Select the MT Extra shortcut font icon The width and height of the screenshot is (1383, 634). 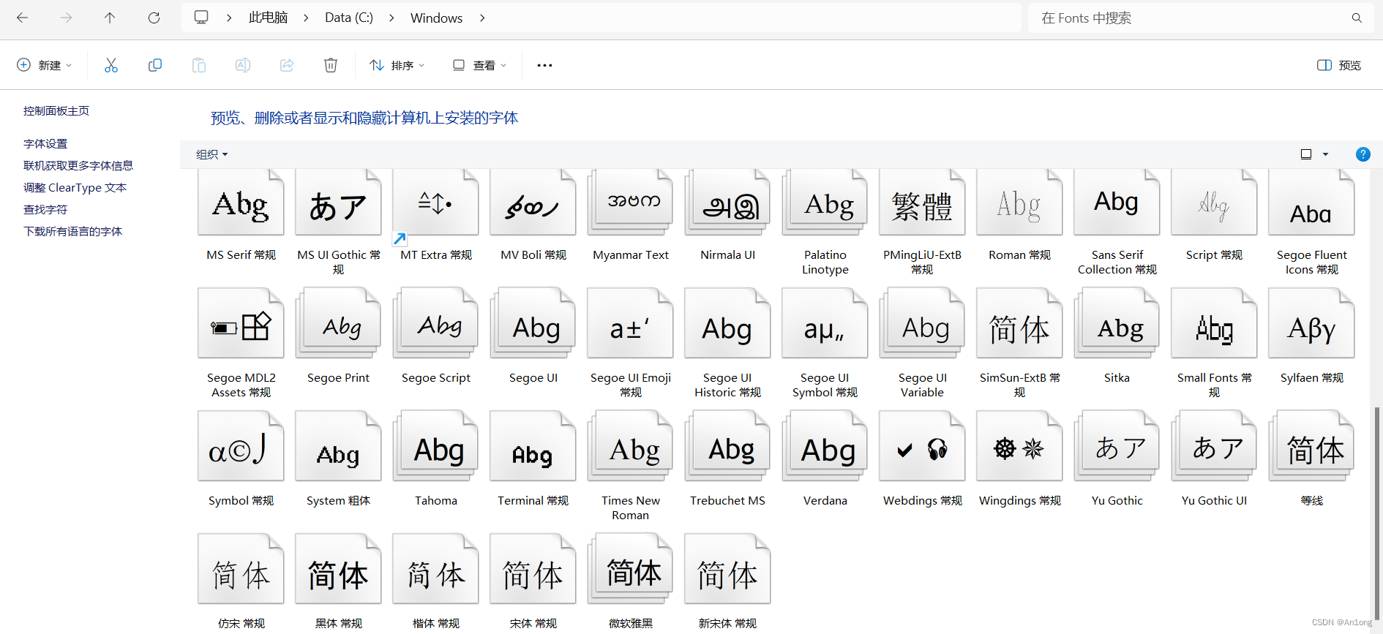coord(435,203)
